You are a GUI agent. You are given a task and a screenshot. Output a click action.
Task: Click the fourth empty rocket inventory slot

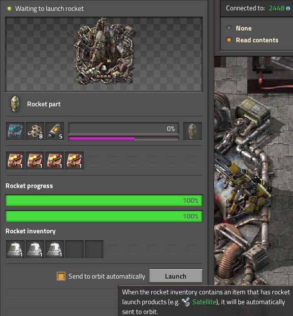click(x=74, y=249)
